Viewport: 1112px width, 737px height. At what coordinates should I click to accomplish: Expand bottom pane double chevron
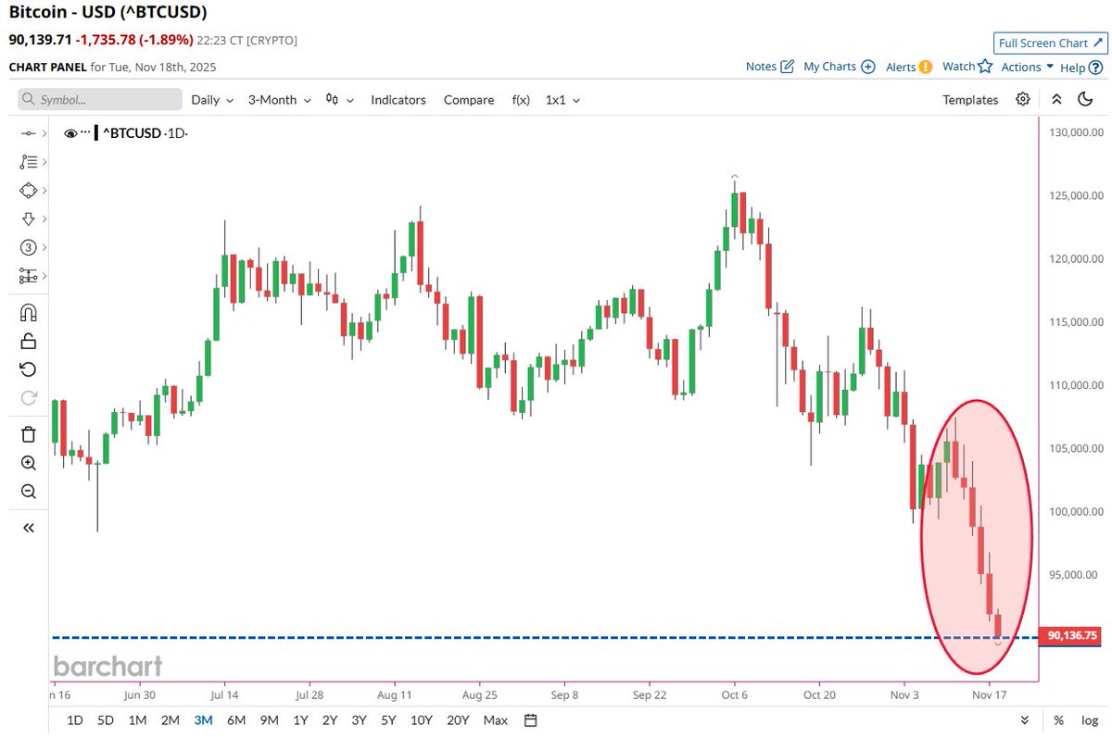click(x=1024, y=719)
